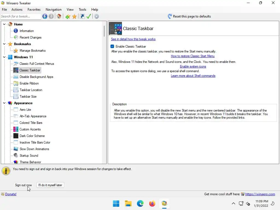Click Winaero Tweaker taskbar icon

(164, 203)
